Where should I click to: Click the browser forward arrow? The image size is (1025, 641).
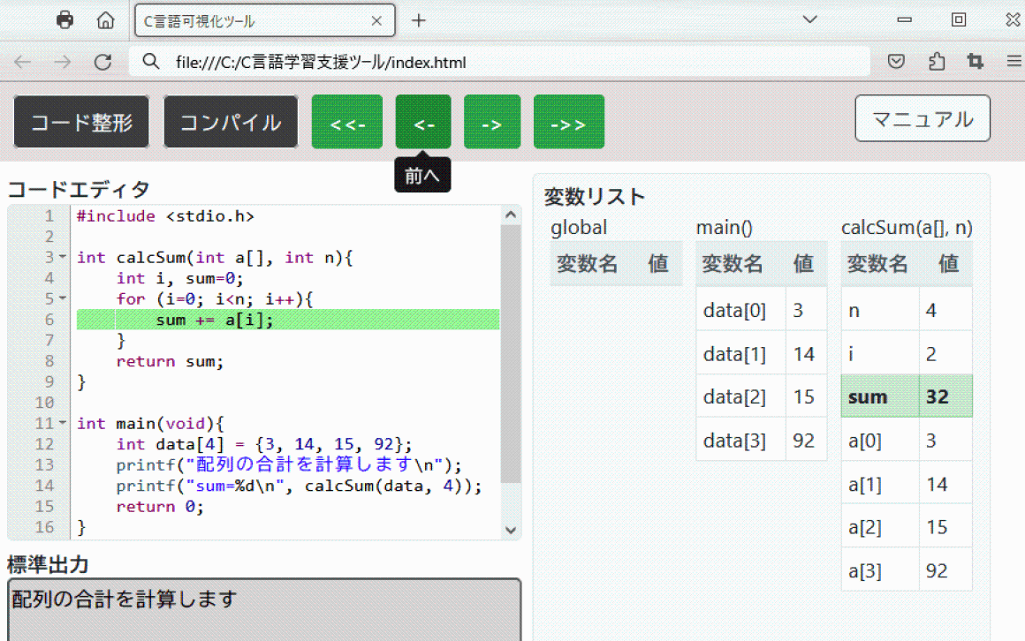[x=63, y=62]
